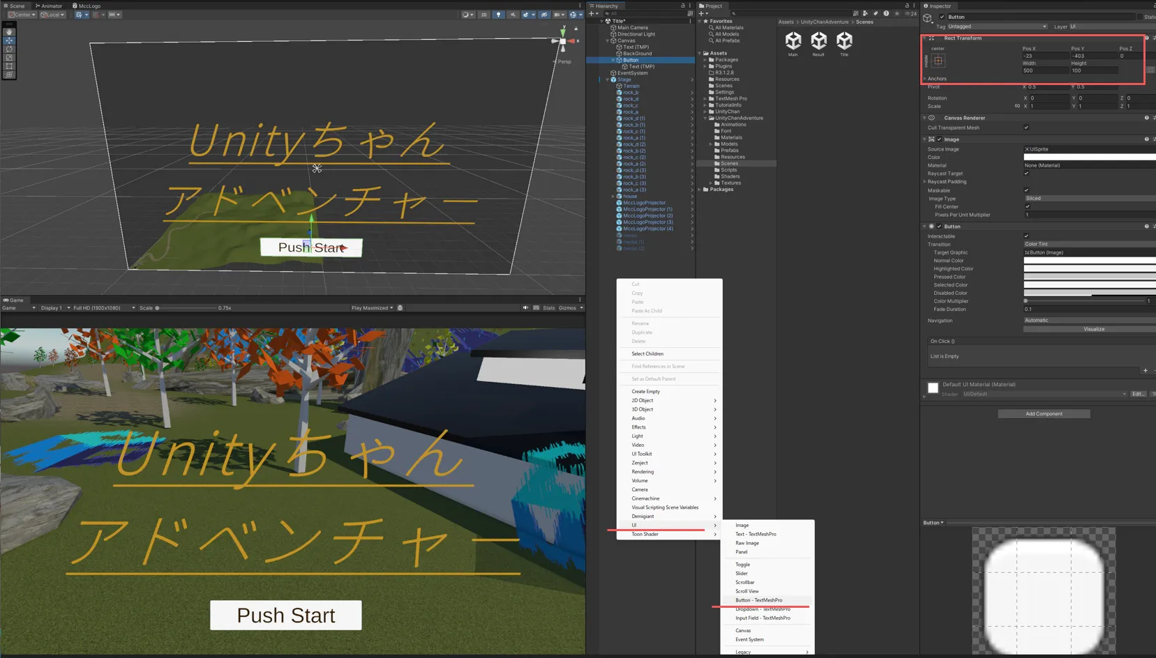The image size is (1156, 658).
Task: Mute game audio with speaker icon
Action: pos(525,307)
